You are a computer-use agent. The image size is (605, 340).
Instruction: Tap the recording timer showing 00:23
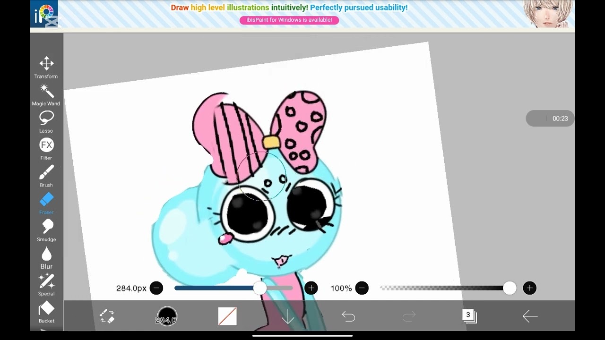550,119
